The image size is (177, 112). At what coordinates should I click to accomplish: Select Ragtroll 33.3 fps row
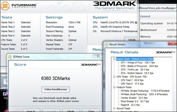130,105
